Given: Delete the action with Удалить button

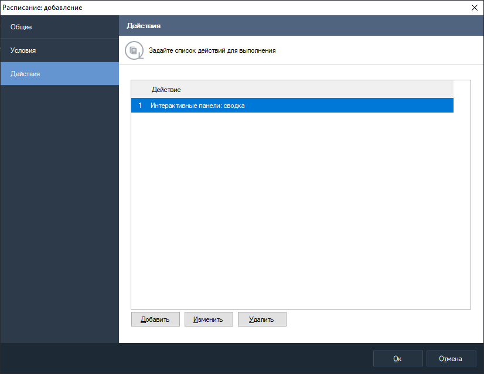Looking at the screenshot, I should click(262, 319).
